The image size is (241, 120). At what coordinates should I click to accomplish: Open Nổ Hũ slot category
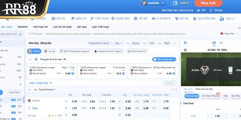58,19
